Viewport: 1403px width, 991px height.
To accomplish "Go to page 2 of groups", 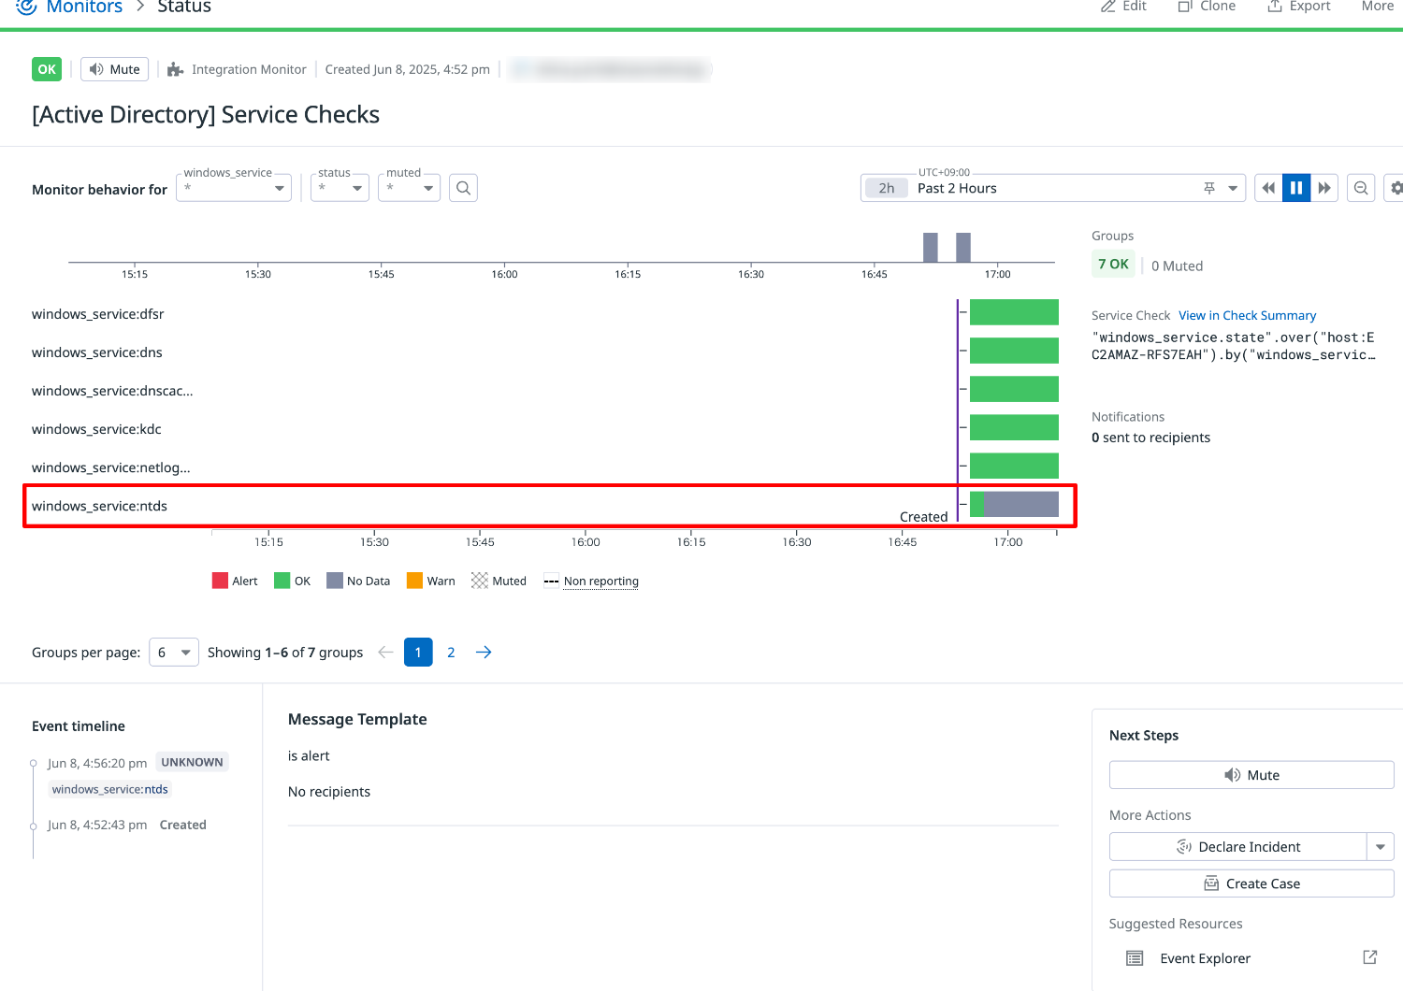I will coord(451,652).
